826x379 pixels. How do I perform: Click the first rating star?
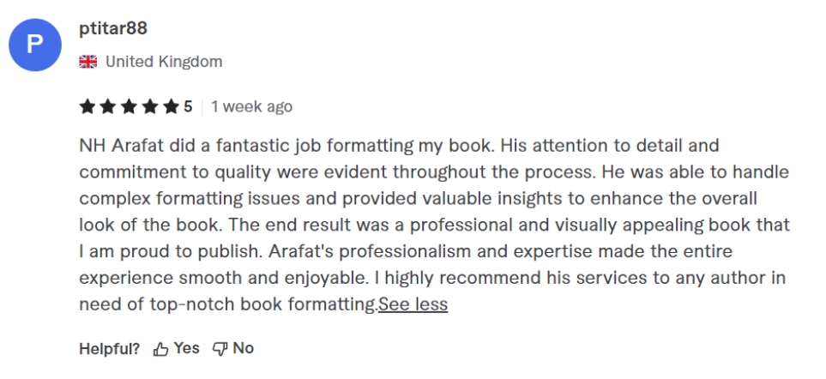pos(87,107)
